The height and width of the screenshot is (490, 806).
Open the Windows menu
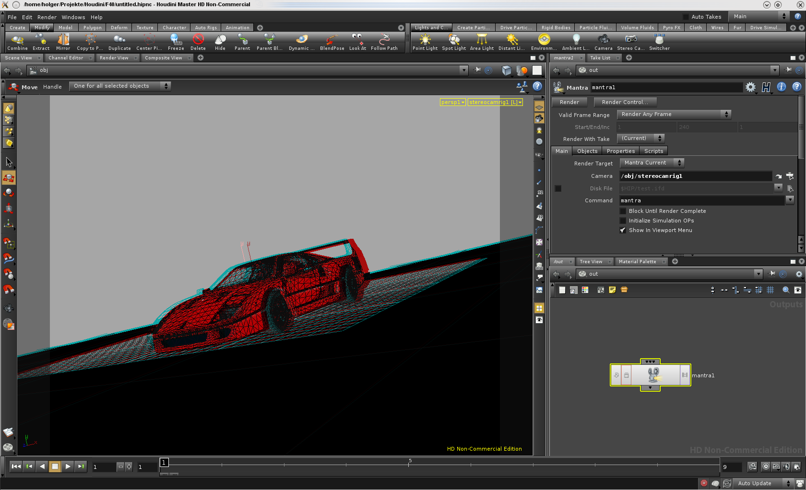[x=73, y=17]
